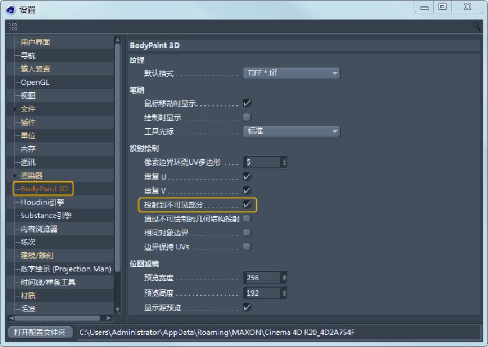The width and height of the screenshot is (488, 347).
Task: Open 工具光标 标准 dropdown
Action: coord(292,131)
